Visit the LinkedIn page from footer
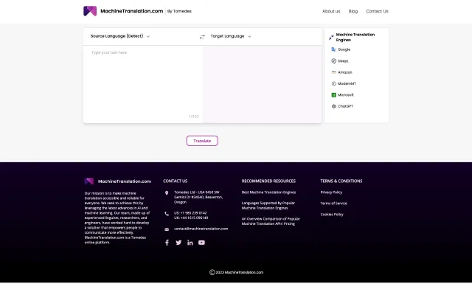Viewport: 472px width, 295px height. 190,243
